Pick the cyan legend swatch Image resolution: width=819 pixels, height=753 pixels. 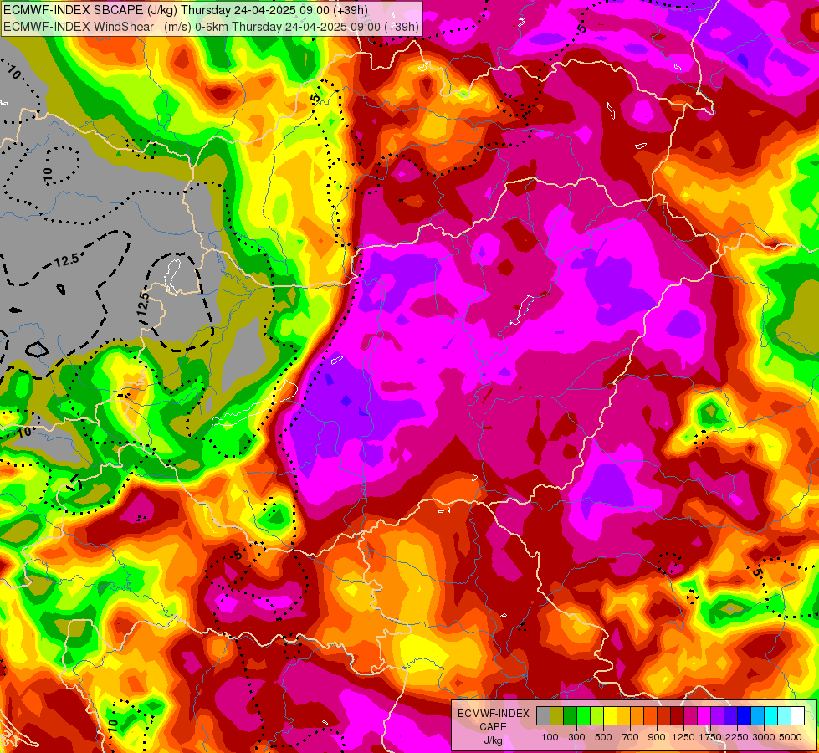(771, 716)
